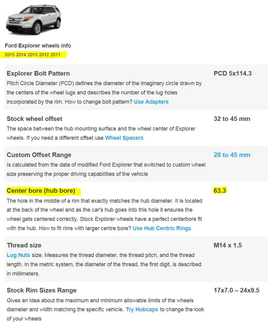Screen dimensions: 268x323
Task: Click the Ford Explorer wheels info title
Action: tap(38, 46)
